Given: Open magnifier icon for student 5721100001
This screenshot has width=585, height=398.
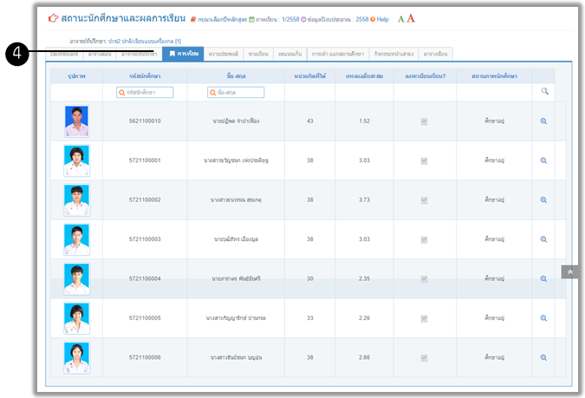Looking at the screenshot, I should point(543,160).
